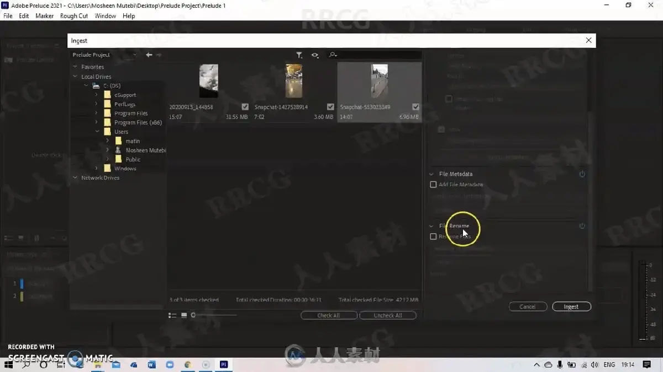Open Word from the taskbar
Viewport: 663px width, 372px height.
152,365
